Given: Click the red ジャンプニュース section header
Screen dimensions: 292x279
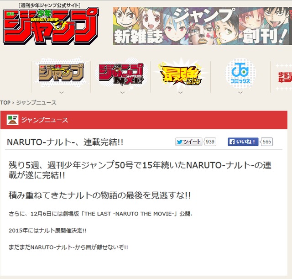Looking at the screenshot, I should click(144, 120).
